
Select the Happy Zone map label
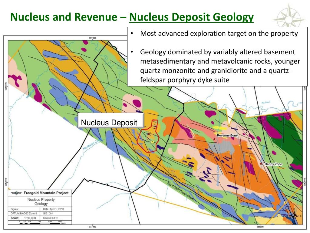pos(273,164)
